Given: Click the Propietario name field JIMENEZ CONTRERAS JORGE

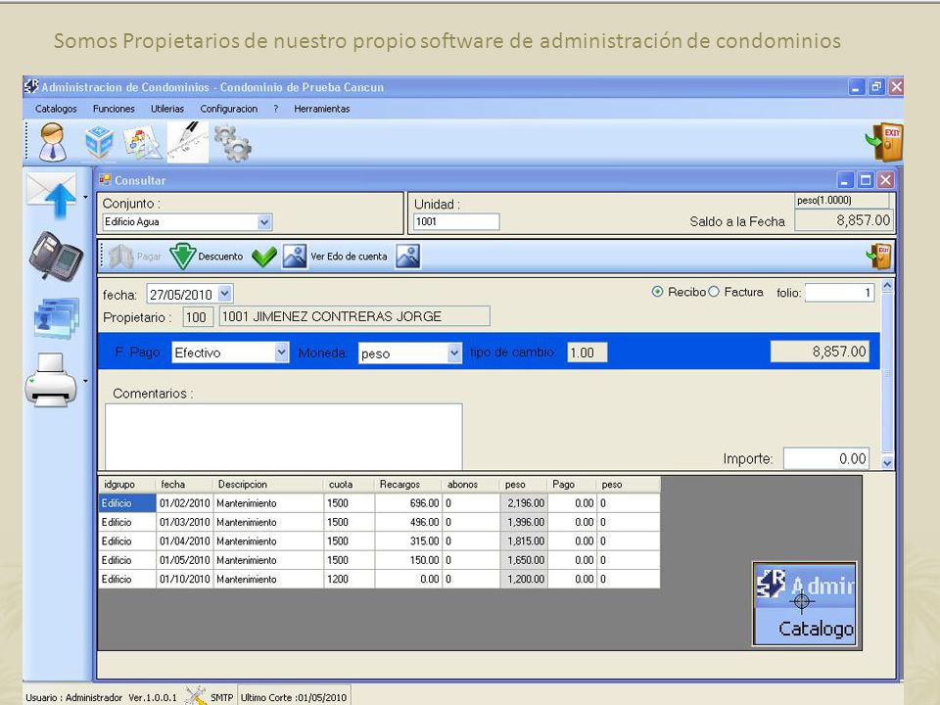Looking at the screenshot, I should point(354,316).
